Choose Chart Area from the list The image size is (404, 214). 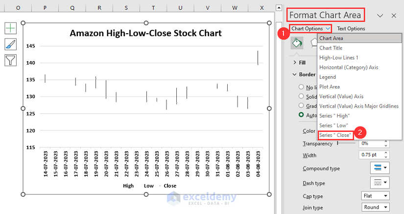[x=359, y=38]
